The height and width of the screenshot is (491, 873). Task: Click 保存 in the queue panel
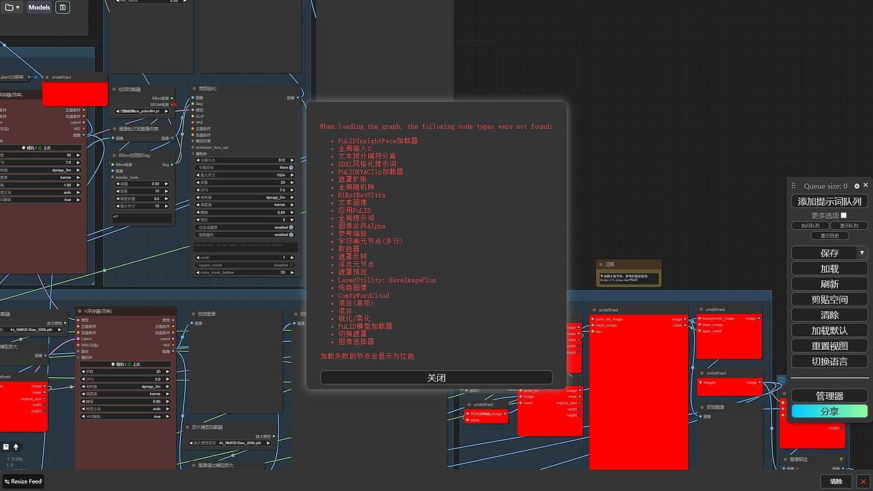click(x=824, y=253)
